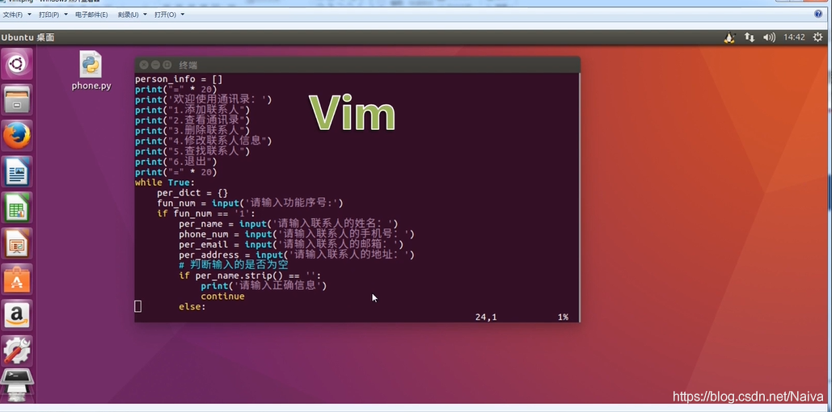Click the 终端 title bar text
This screenshot has height=412, width=832.
point(188,65)
